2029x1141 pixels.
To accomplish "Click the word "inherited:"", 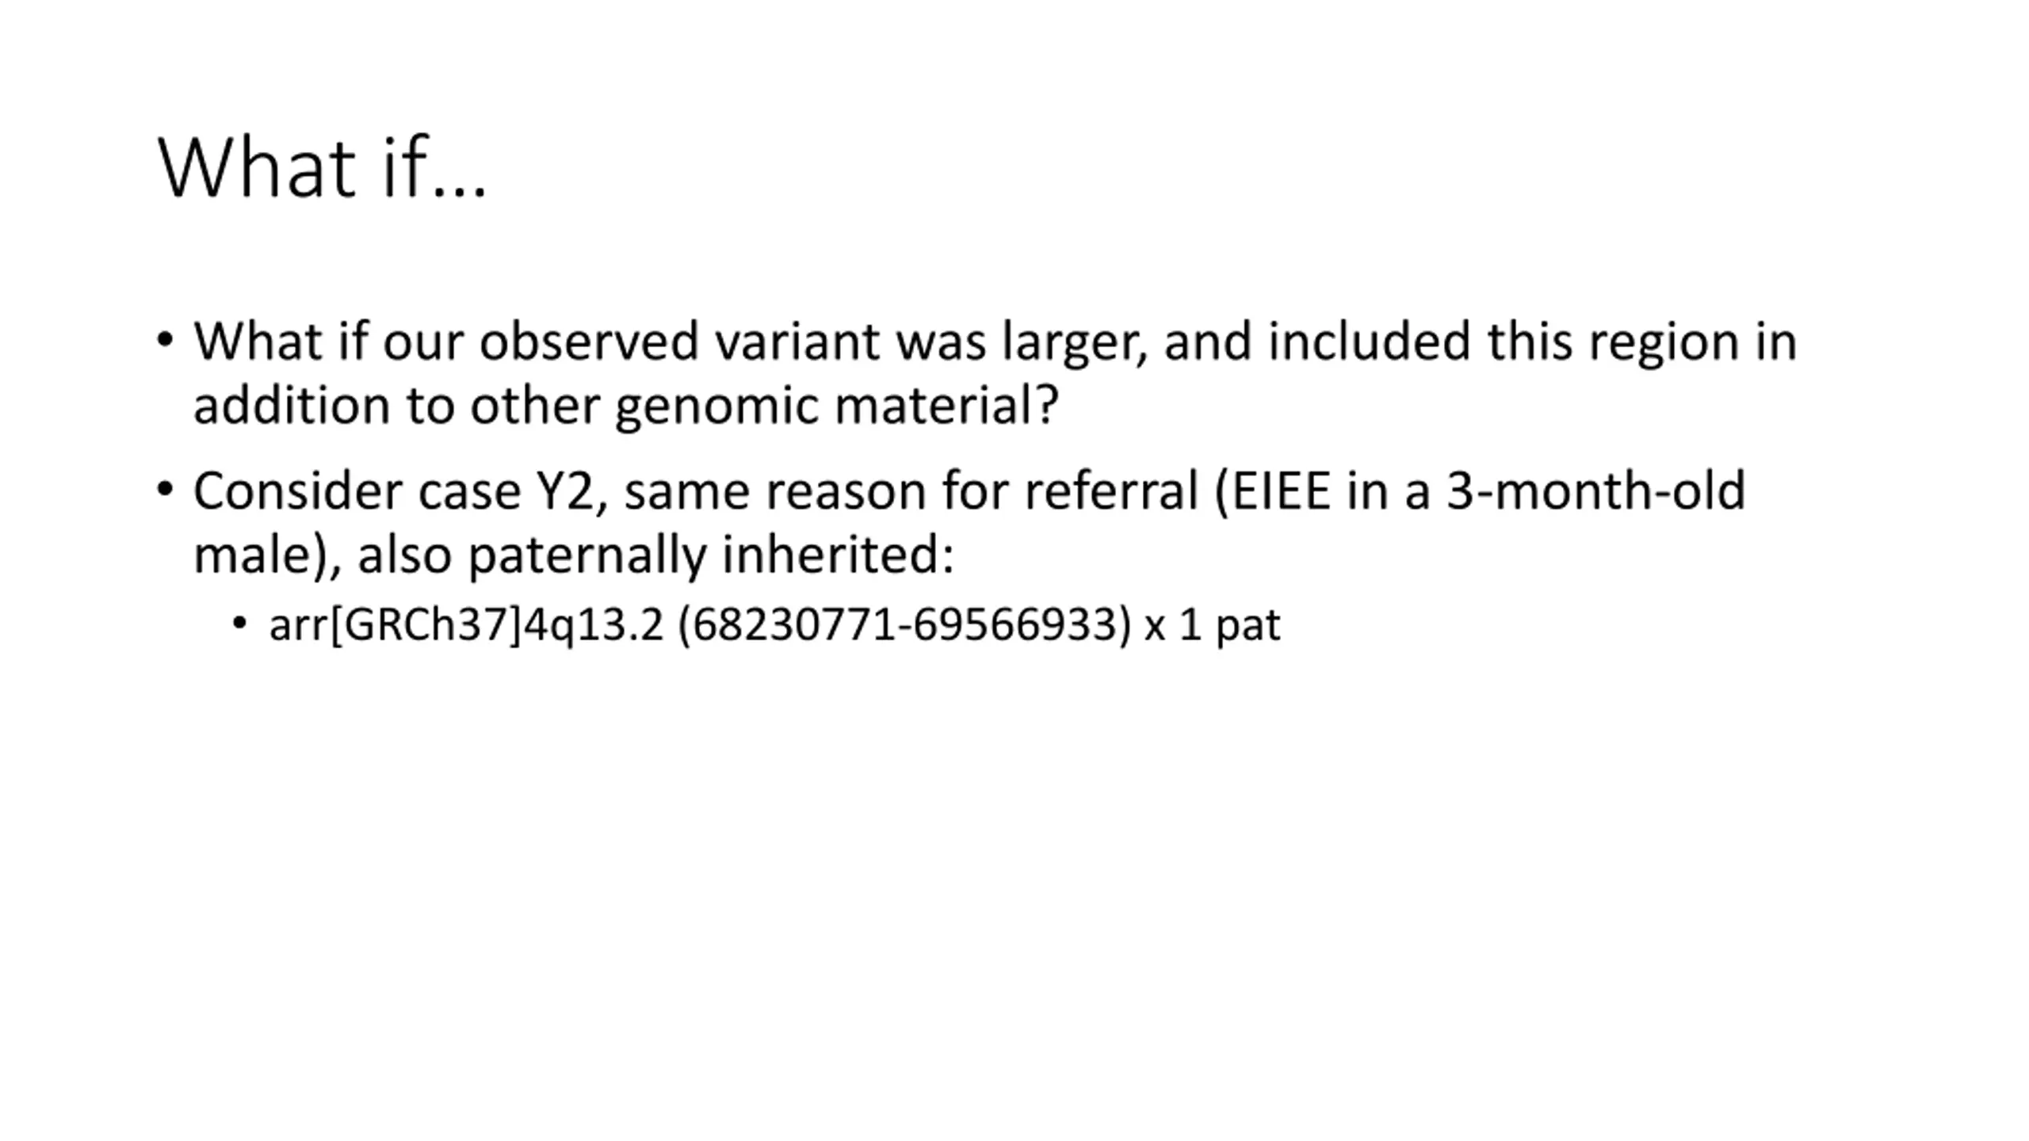I will click(838, 555).
